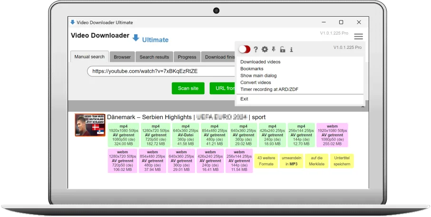Close the Video Downloader Ultimate window
The image size is (431, 217).
pyautogui.click(x=359, y=22)
